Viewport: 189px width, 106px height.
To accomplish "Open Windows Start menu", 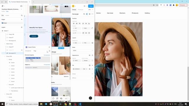I will (x=2, y=104).
